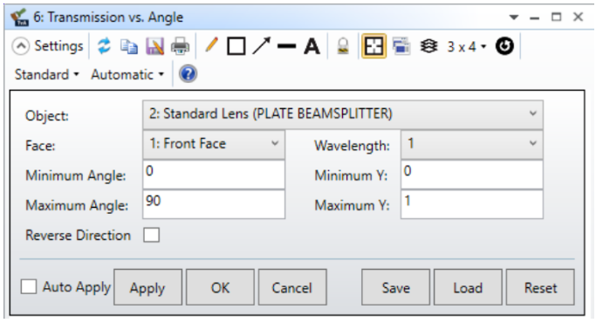Toggle the Reverse Direction checkbox

[151, 235]
